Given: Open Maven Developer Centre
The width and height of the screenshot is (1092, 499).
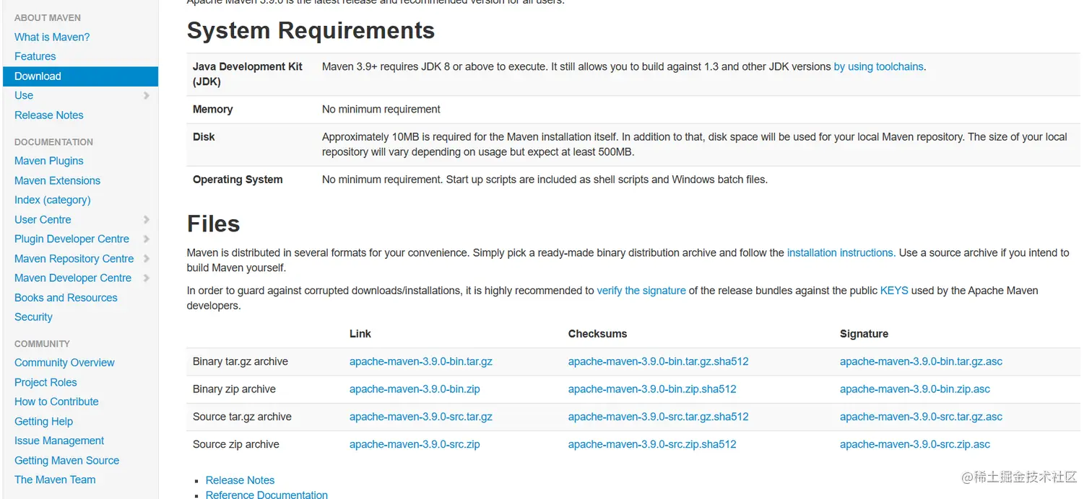Looking at the screenshot, I should 73,278.
